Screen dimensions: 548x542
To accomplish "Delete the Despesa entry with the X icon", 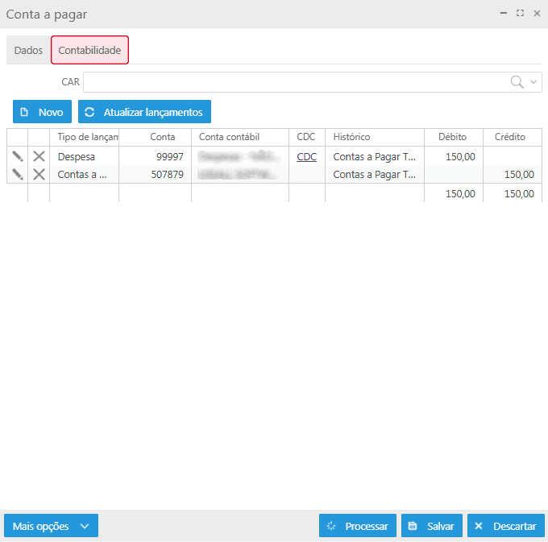I will pos(39,157).
